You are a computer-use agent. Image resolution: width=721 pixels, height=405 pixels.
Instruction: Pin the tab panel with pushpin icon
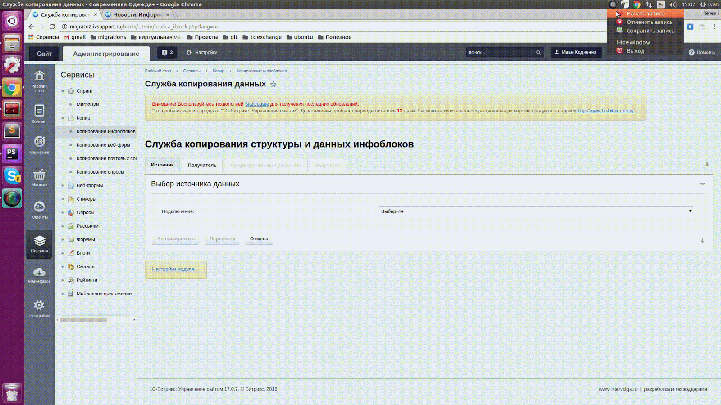pos(707,165)
